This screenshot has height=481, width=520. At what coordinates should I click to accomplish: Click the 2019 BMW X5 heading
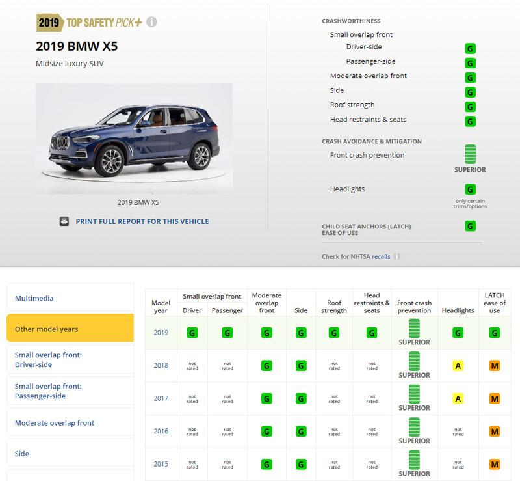point(77,46)
